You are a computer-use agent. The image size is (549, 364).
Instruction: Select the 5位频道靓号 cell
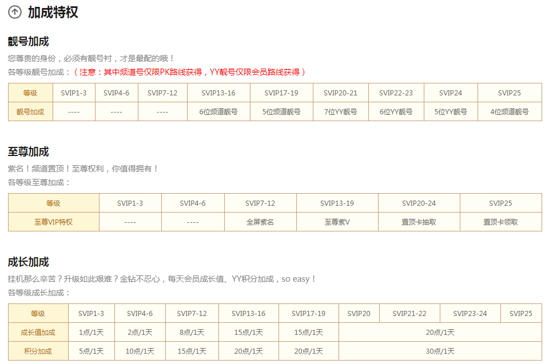point(281,111)
